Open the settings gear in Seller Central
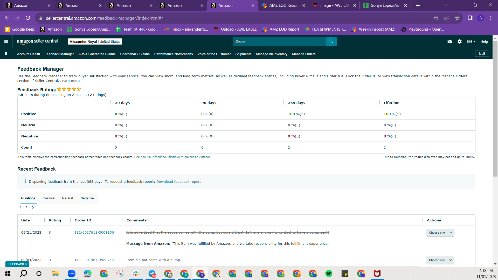Viewport: 498px width, 280px height. pos(460,41)
